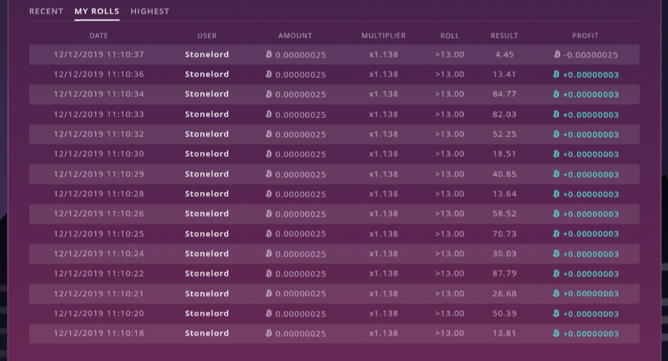Click amount bitcoin icon in 11:10:25 row

tap(268, 233)
